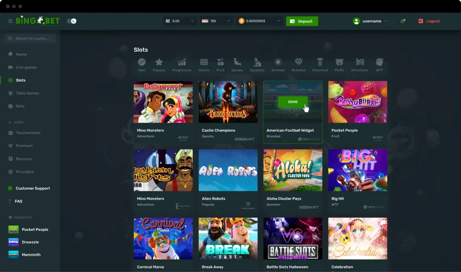Filter slots by Summer category

point(278,65)
